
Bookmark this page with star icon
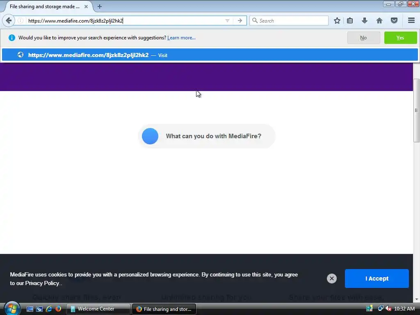[337, 21]
